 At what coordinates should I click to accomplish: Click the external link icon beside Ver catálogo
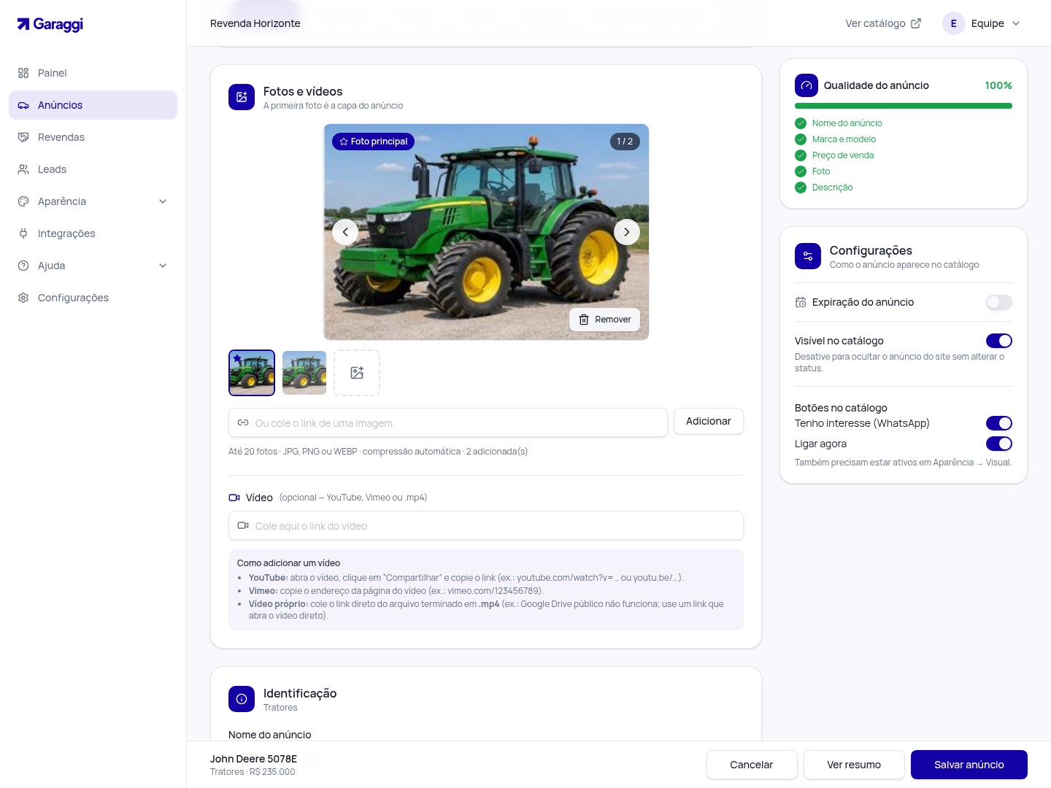pyautogui.click(x=916, y=23)
